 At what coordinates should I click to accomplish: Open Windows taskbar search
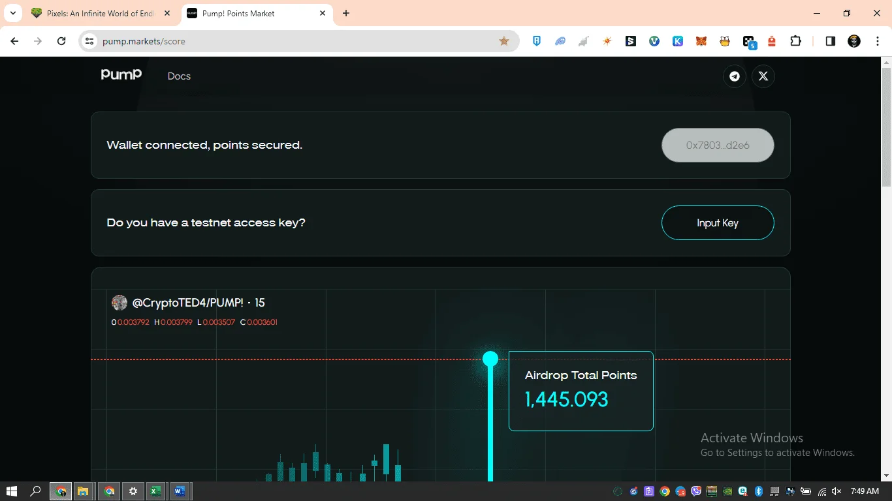36,491
